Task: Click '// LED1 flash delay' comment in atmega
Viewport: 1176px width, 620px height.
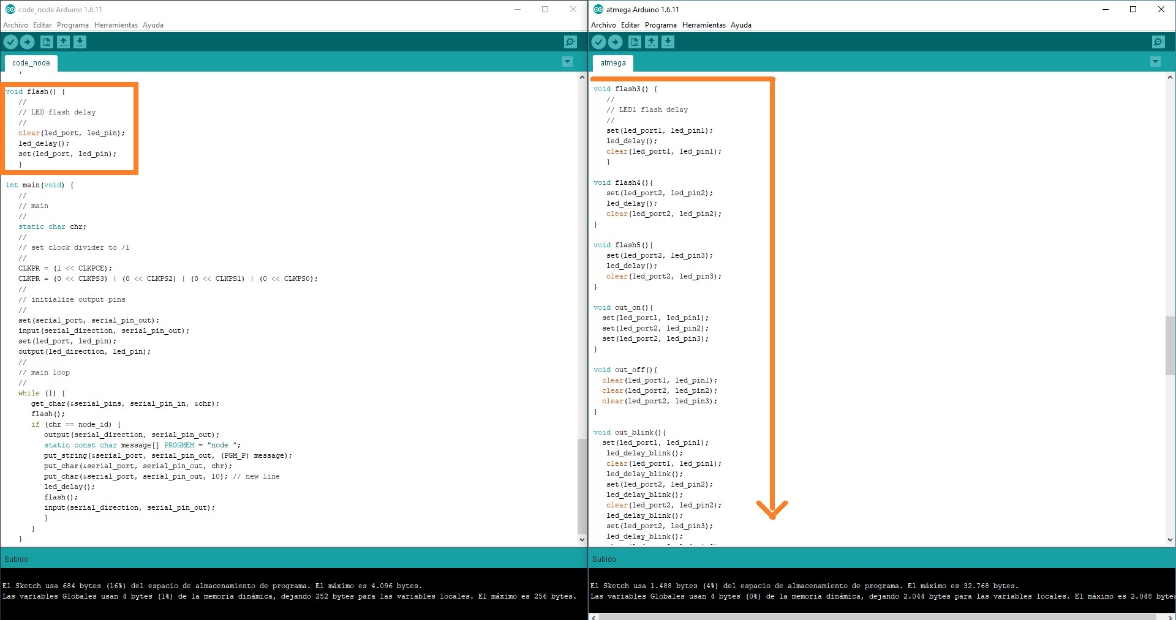Action: pos(647,110)
